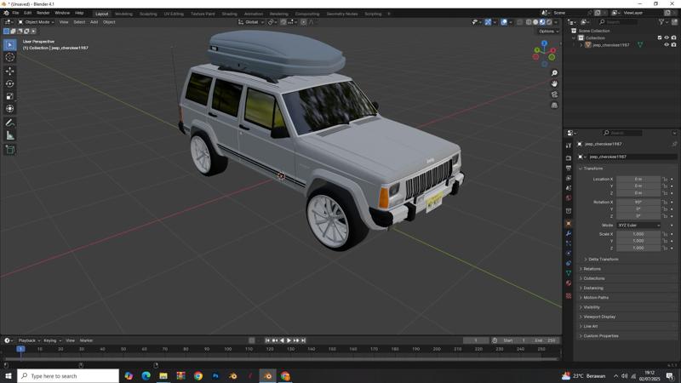
Task: Switch orthographic/perspective with the grid icon
Action: (554, 105)
